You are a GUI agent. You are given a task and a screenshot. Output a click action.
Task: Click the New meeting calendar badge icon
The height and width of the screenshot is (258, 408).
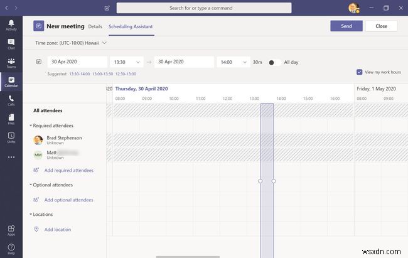(x=38, y=26)
